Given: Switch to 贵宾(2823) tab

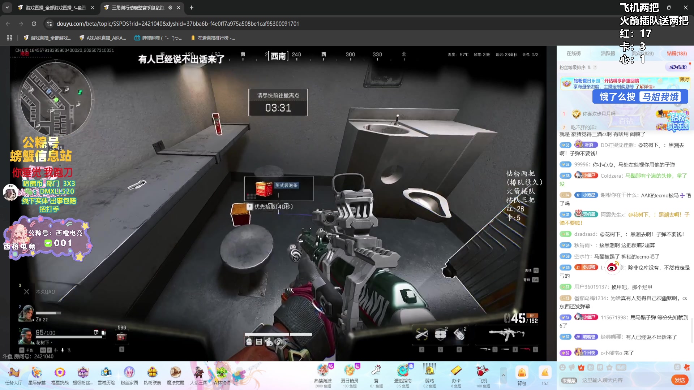Looking at the screenshot, I should coord(643,53).
